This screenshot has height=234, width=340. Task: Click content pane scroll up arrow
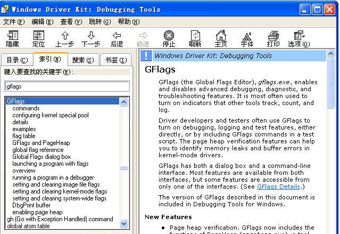point(330,53)
